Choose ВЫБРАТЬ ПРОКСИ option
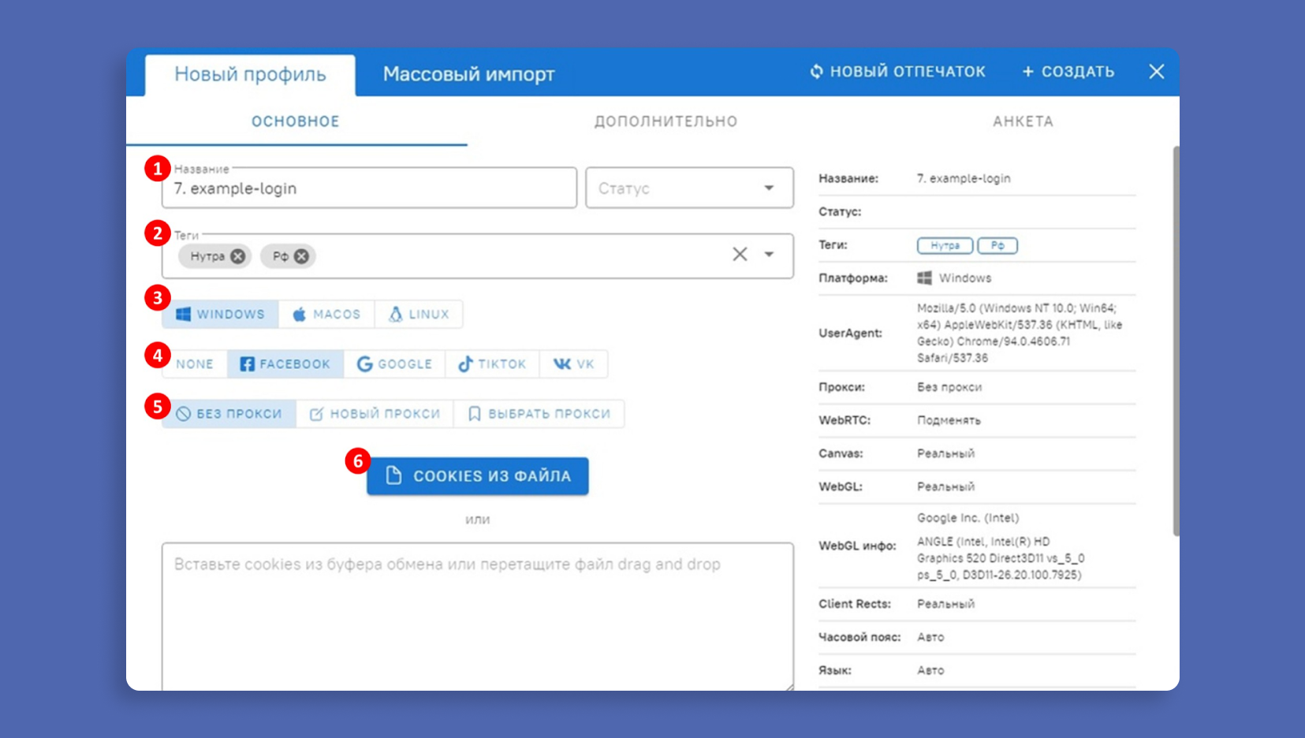 [539, 414]
